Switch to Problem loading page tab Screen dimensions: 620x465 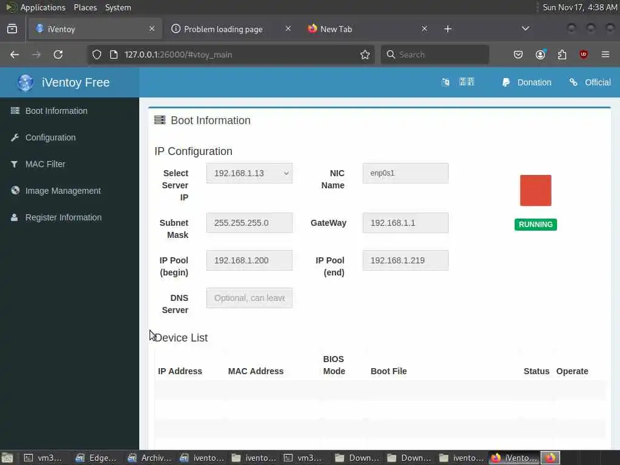click(x=232, y=29)
